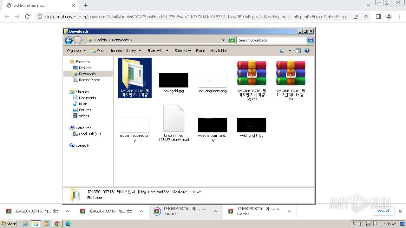The image size is (406, 228).
Task: Toggle Chrome side panel icon
Action: click(378, 16)
